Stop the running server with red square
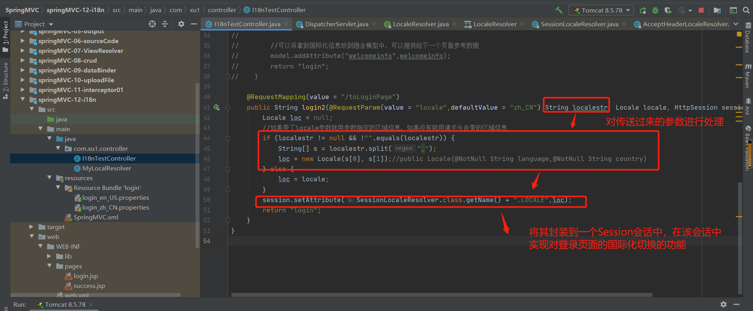The height and width of the screenshot is (311, 753). pyautogui.click(x=701, y=10)
